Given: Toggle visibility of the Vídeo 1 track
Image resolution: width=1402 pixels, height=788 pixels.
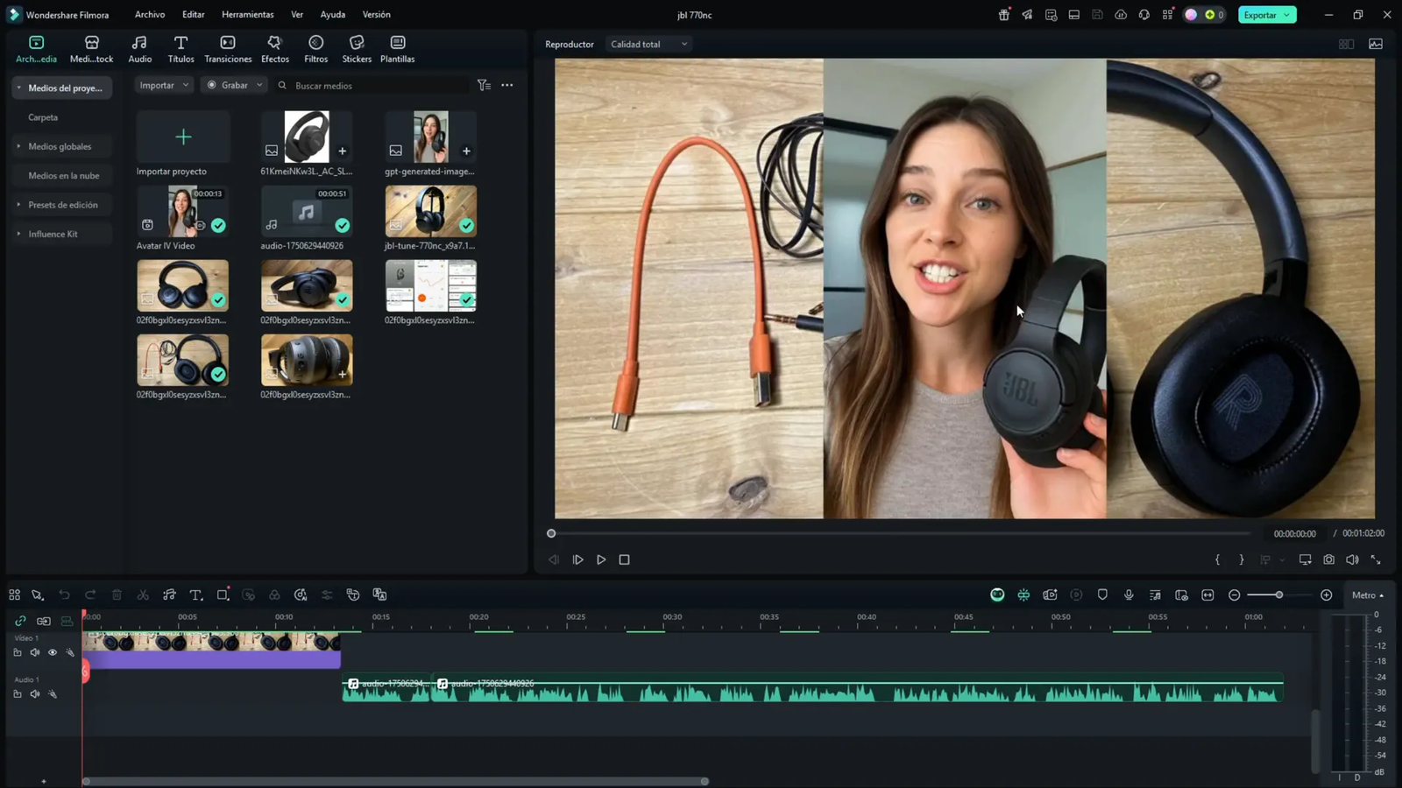Looking at the screenshot, I should (x=53, y=652).
